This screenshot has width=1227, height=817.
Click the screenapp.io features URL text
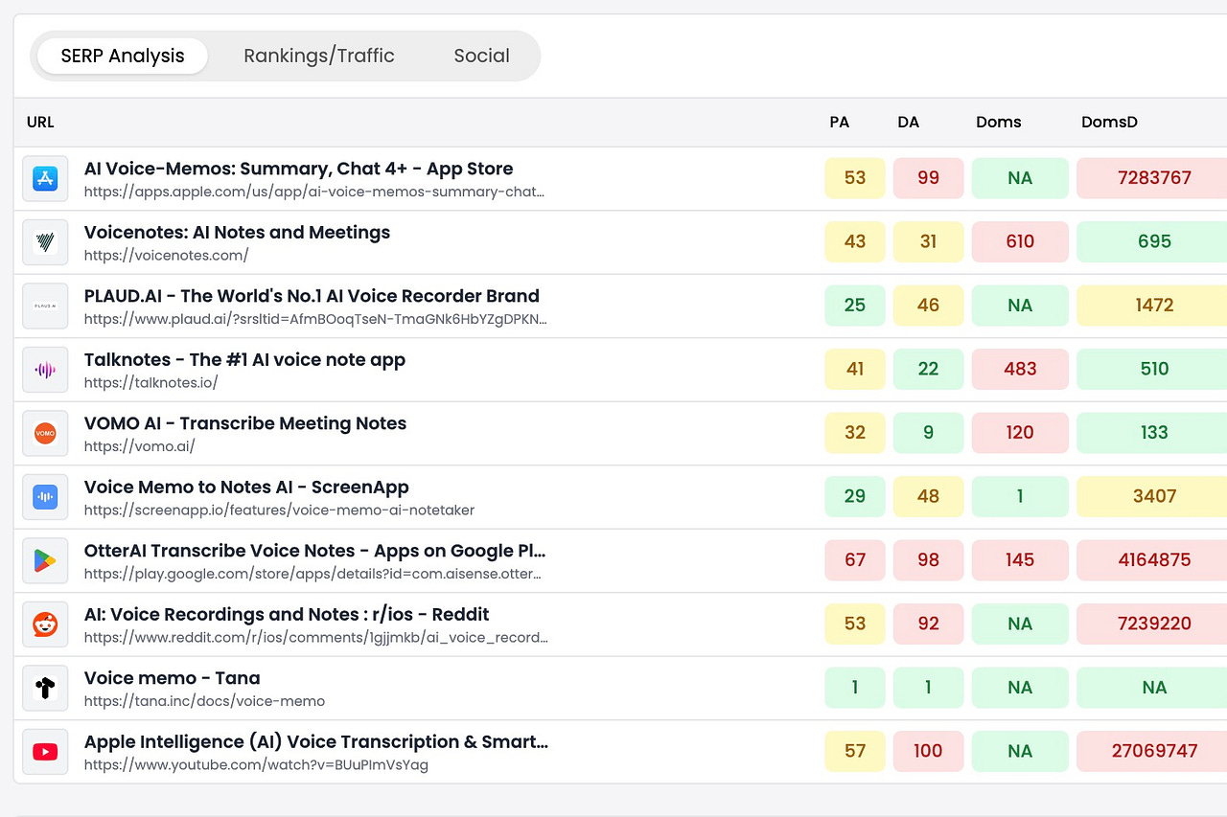(280, 511)
